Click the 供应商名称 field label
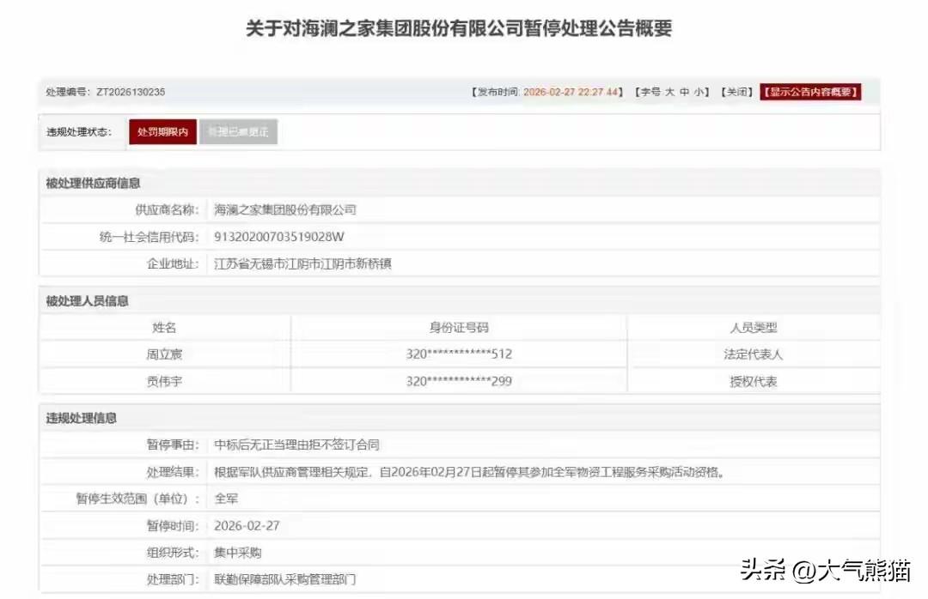Screen dimensions: 928x599 pyautogui.click(x=168, y=210)
